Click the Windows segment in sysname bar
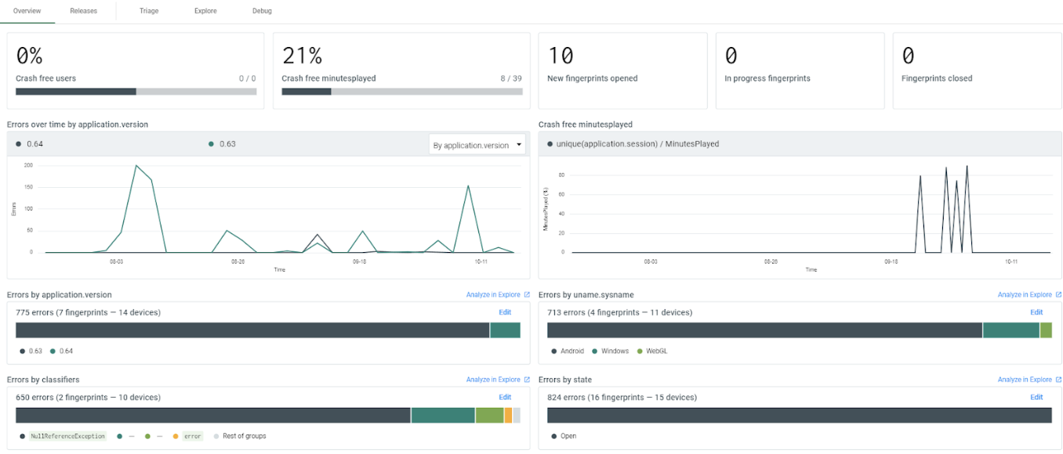1063x454 pixels. (x=1010, y=330)
